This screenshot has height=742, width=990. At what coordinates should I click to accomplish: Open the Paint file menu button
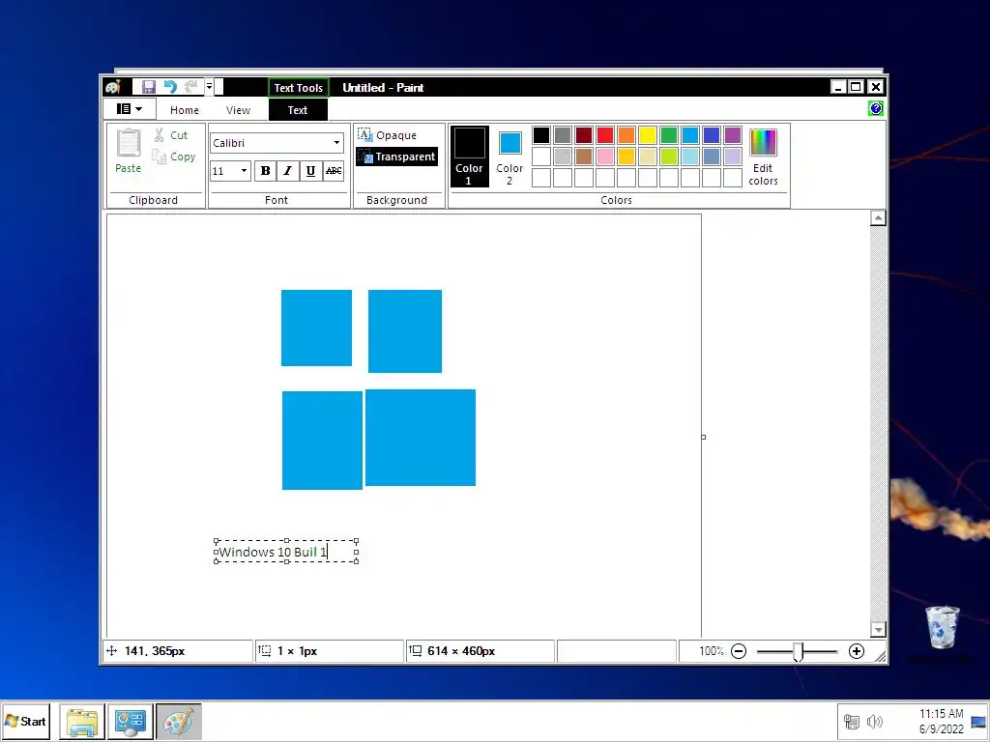[130, 109]
